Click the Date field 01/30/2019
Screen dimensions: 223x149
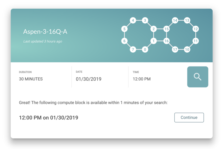click(x=89, y=79)
